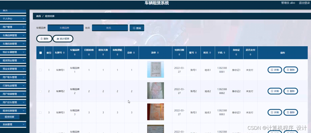Open 详情 for row 车牌号3
The width and height of the screenshot is (311, 133).
pos(275,112)
